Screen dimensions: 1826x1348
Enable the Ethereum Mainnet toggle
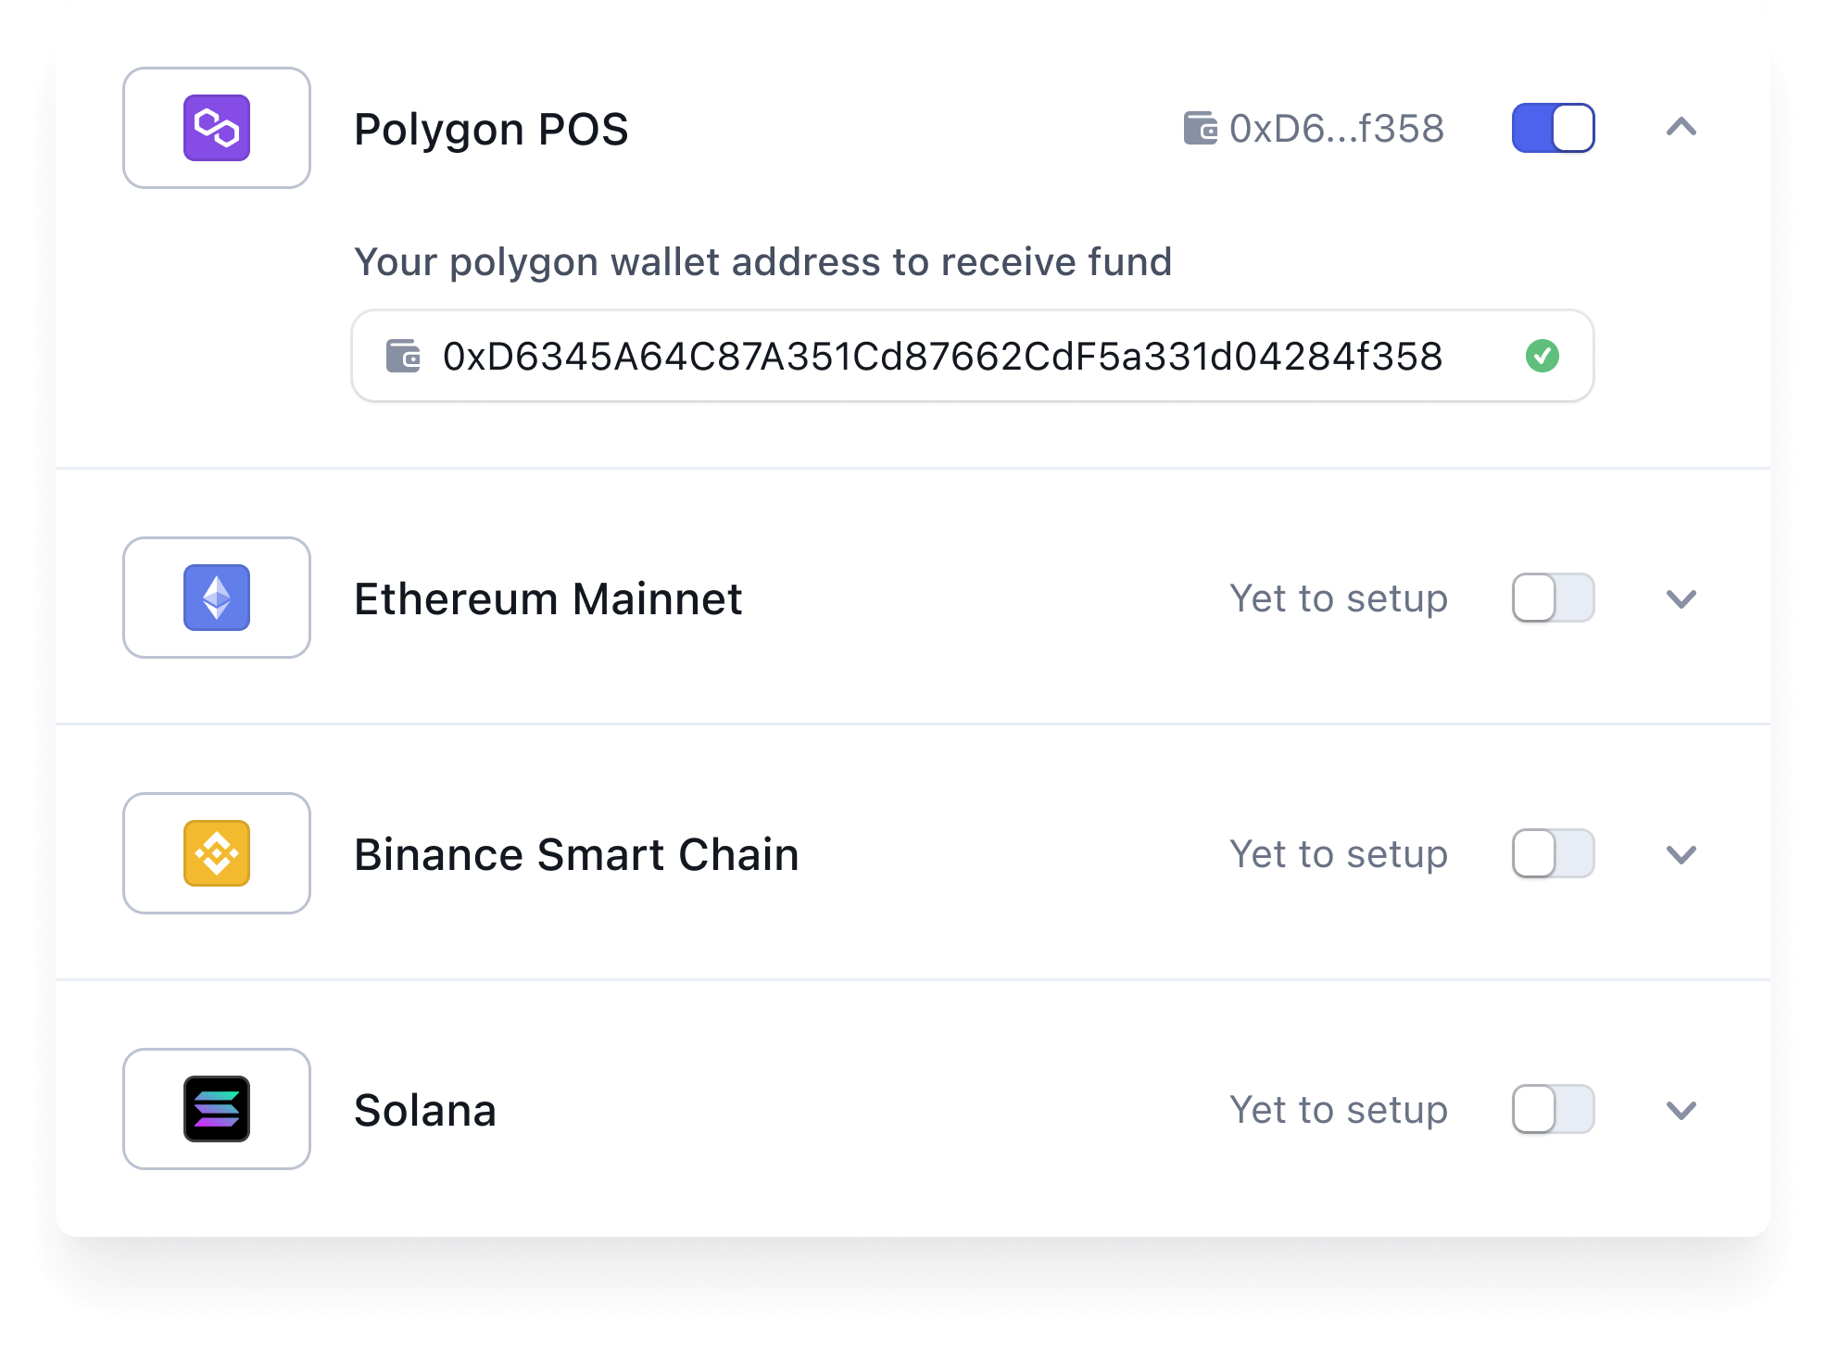click(1553, 598)
